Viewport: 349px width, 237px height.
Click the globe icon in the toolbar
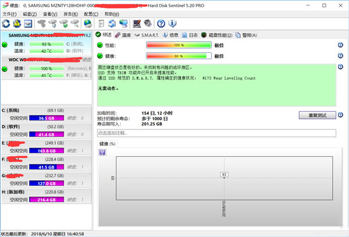coord(88,24)
